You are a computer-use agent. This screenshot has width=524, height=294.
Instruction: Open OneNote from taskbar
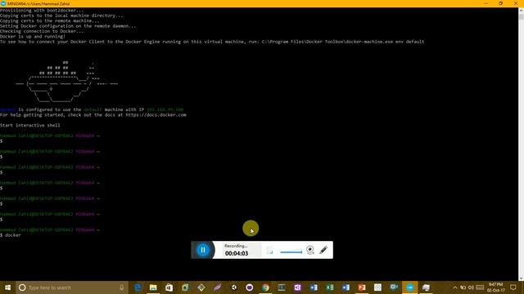click(297, 287)
